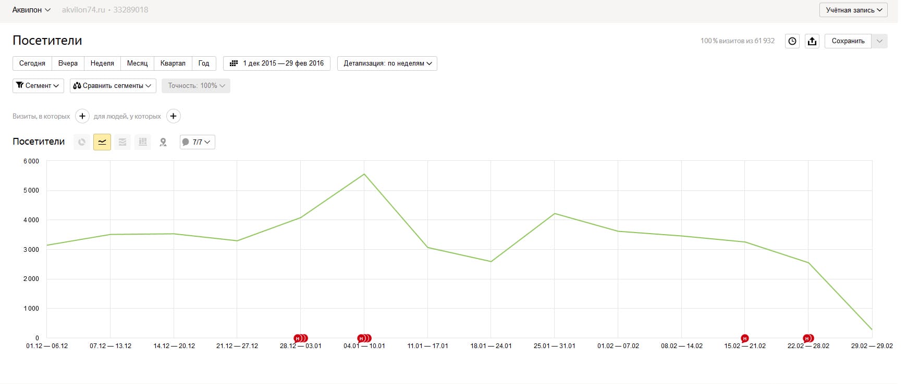
Task: Click the 01.12 — 06.12 axis label
Action: (47, 346)
